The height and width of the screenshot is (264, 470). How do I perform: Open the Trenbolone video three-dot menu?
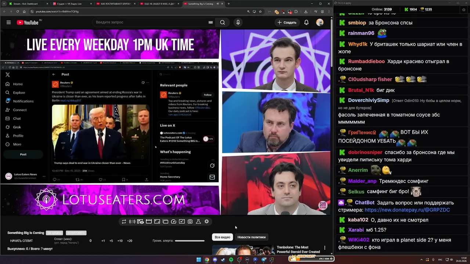tap(325, 248)
